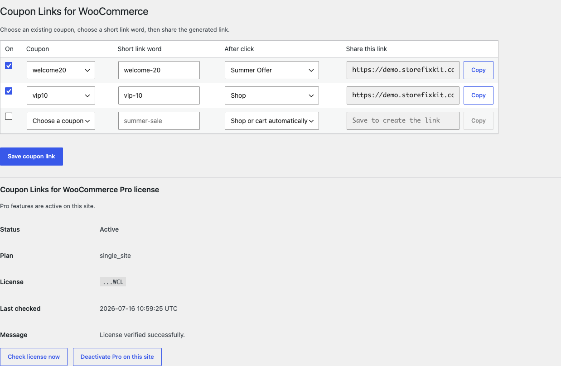The image size is (561, 366).
Task: Open the welcome20 coupon dropdown
Action: 61,70
